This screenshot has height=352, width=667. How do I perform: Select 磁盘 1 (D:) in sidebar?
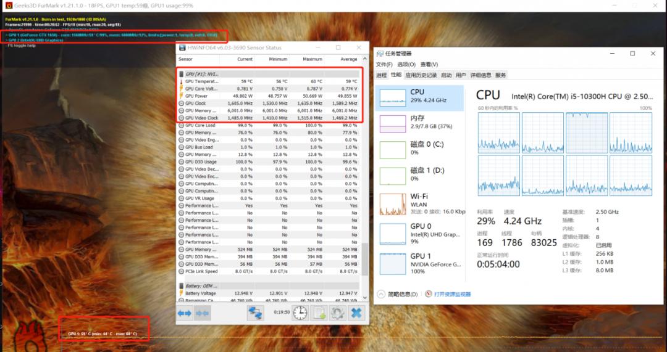coord(419,176)
